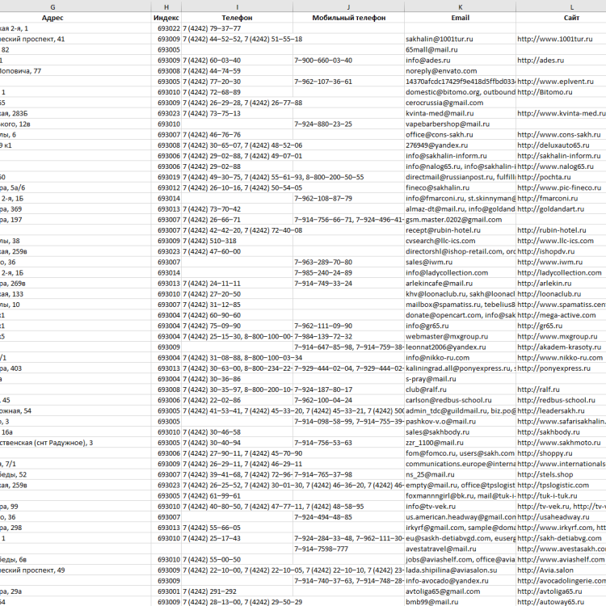
Task: Click the 'Сайт' header cell
Action: (x=571, y=18)
